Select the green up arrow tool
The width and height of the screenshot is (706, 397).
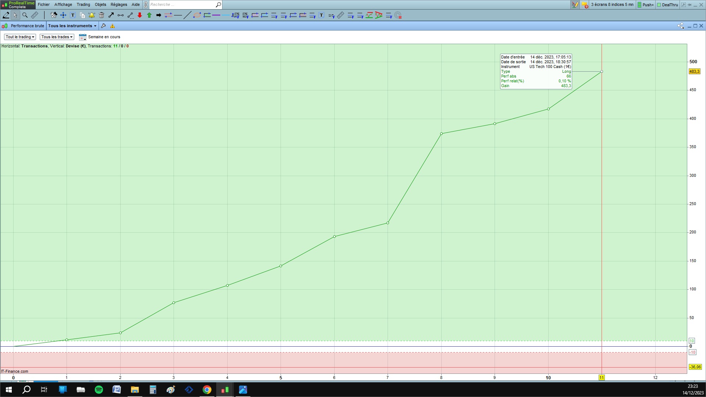tap(149, 15)
